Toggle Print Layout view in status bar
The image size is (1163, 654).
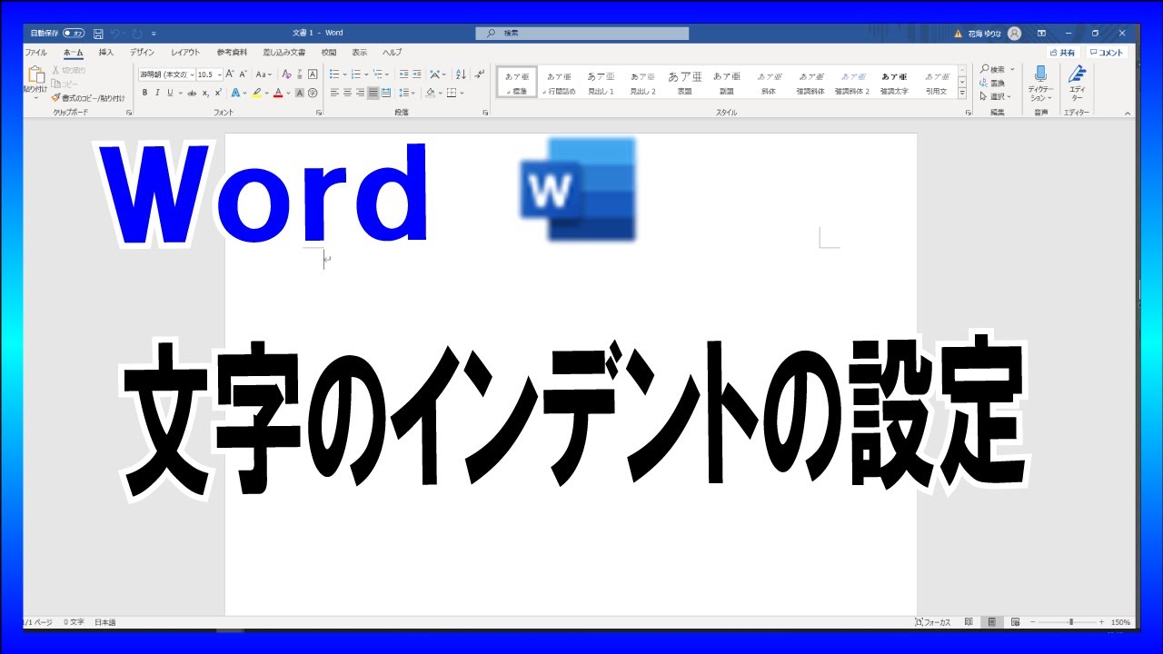coord(992,622)
